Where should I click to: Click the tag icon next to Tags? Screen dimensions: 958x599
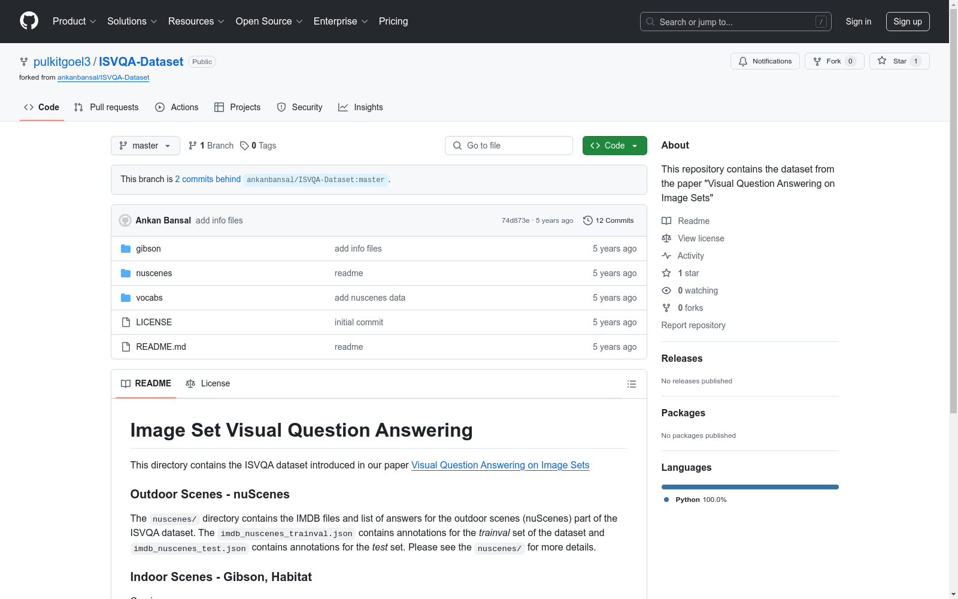(x=244, y=146)
